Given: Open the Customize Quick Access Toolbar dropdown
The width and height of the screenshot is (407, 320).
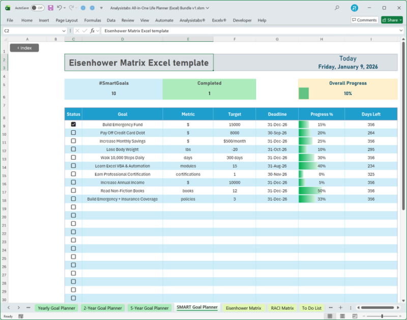Looking at the screenshot, I should [x=101, y=8].
